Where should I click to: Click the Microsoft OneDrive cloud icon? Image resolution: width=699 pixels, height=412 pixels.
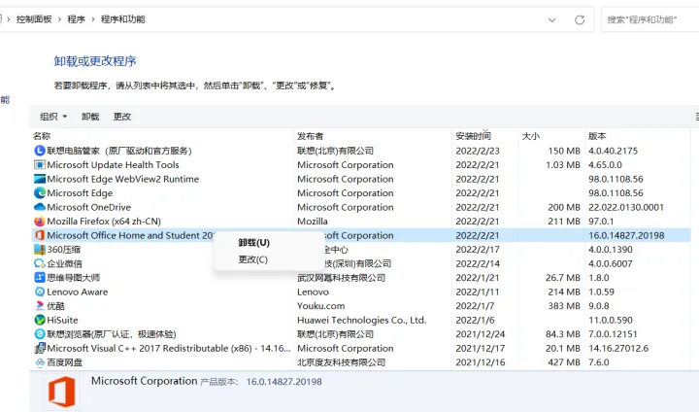coord(40,207)
